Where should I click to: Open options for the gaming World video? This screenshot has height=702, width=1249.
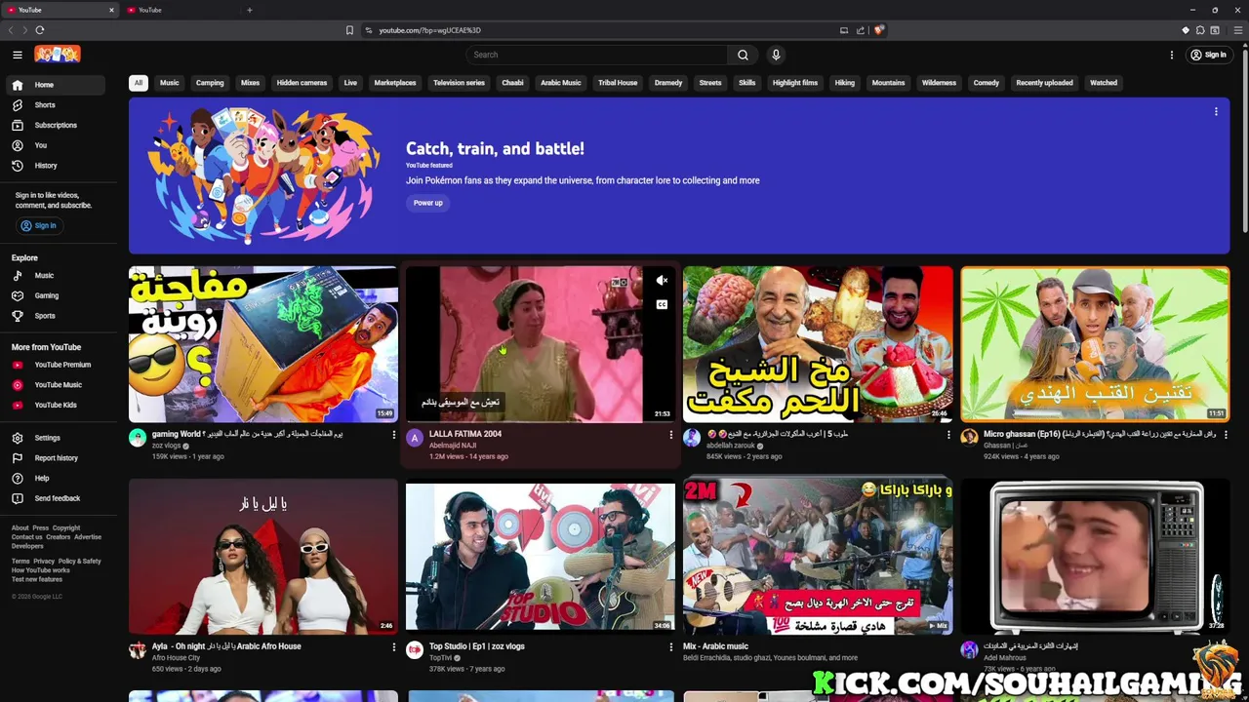[393, 435]
